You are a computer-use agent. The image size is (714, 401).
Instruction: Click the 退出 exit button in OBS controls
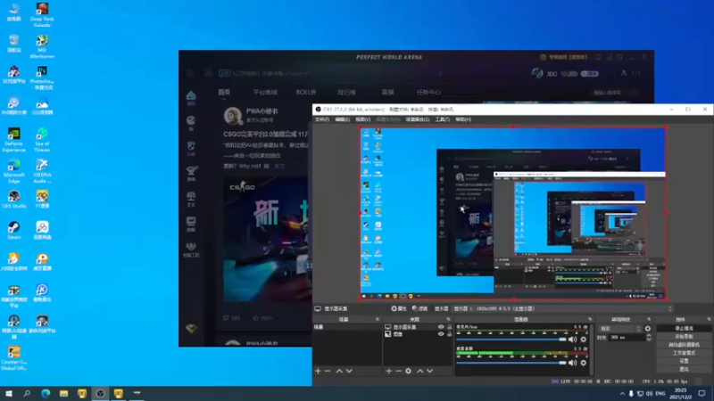[684, 369]
